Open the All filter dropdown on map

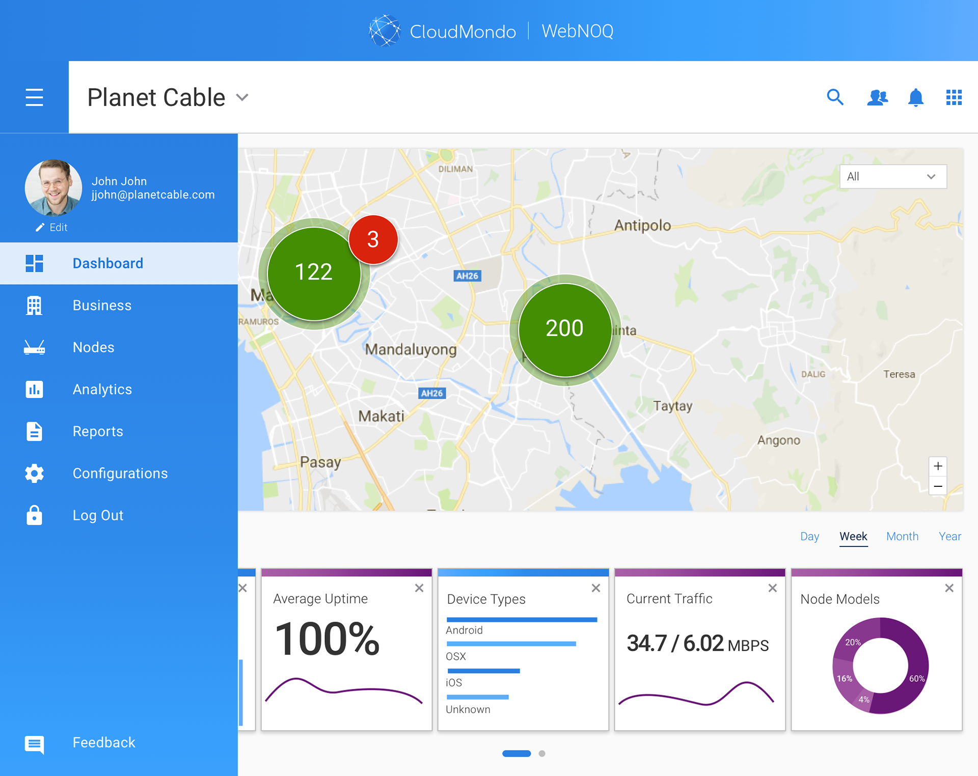[x=893, y=177]
